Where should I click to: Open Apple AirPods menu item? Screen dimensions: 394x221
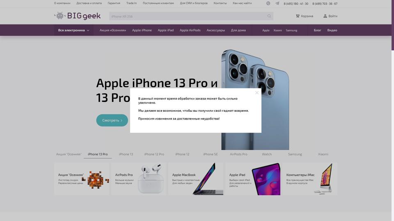190,30
